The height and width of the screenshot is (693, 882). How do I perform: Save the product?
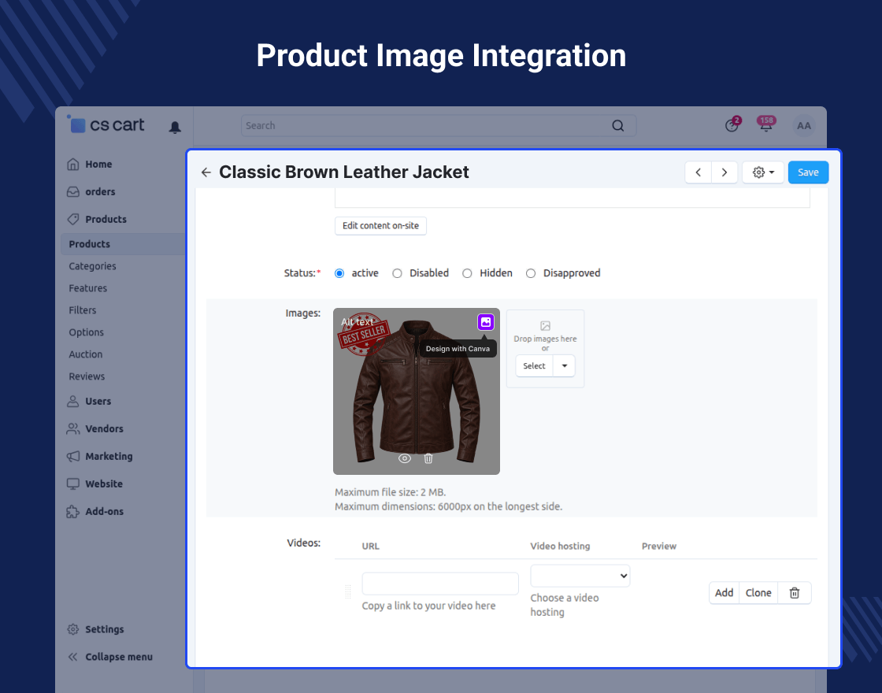click(808, 172)
